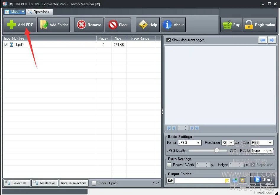Click Deselect all button
Screen dimensions: 280x195
click(45, 183)
